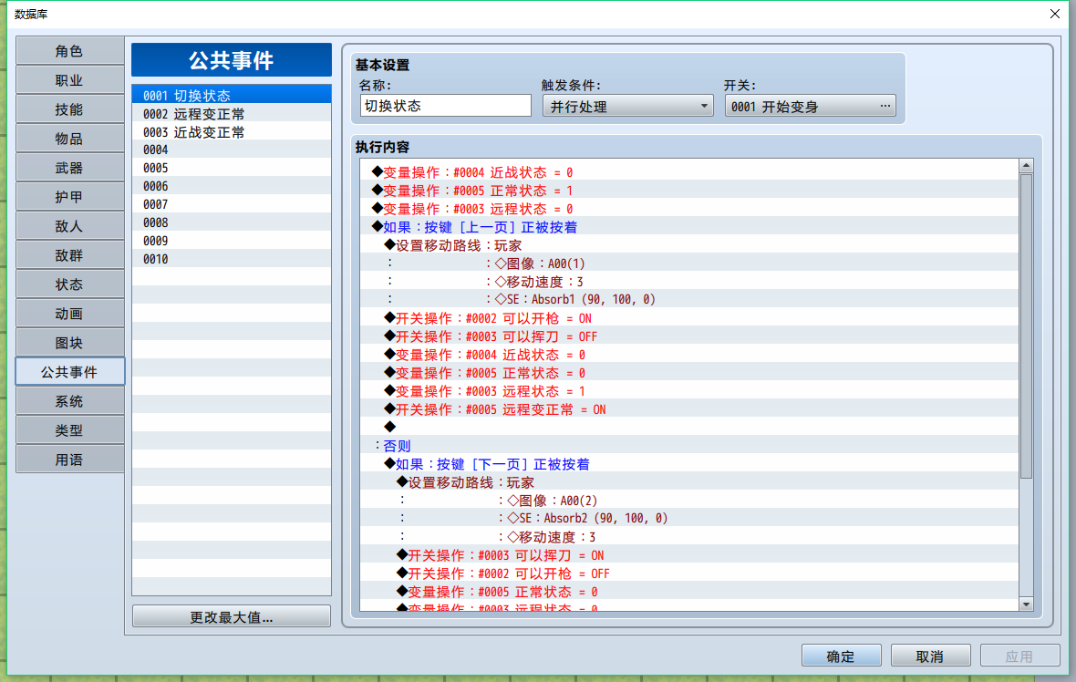This screenshot has width=1076, height=682.
Task: Click the scrollbar down arrow in 执行内容
Action: click(1026, 604)
